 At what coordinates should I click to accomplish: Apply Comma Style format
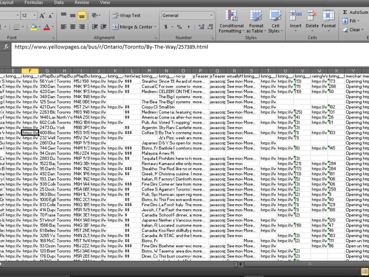(x=188, y=27)
